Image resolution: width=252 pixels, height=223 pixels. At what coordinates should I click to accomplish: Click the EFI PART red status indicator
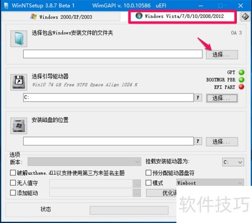click(241, 87)
